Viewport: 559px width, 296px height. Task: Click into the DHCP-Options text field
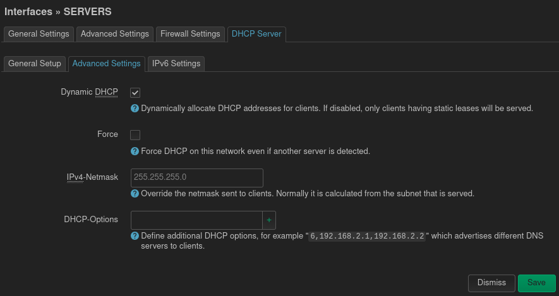tap(196, 220)
